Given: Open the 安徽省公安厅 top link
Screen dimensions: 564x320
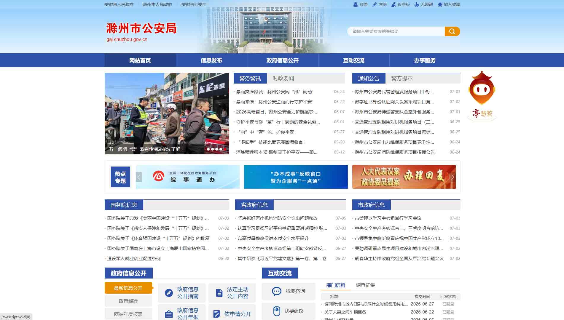Looking at the screenshot, I should (x=194, y=4).
